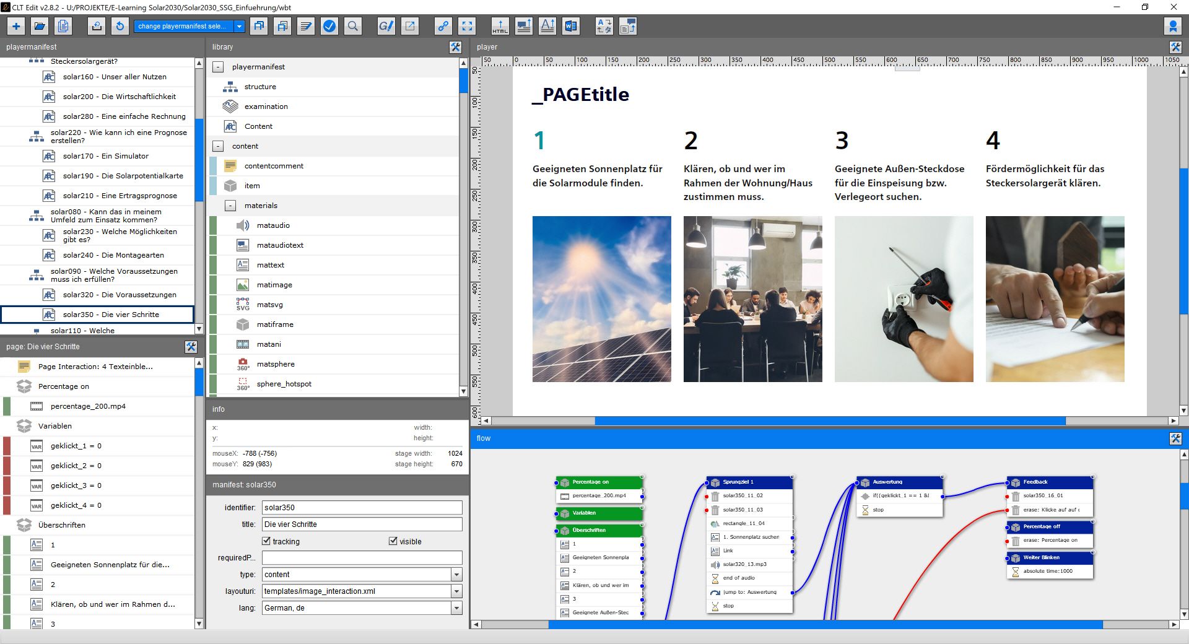The image size is (1189, 644).
Task: Select matimage item in library
Action: point(274,285)
